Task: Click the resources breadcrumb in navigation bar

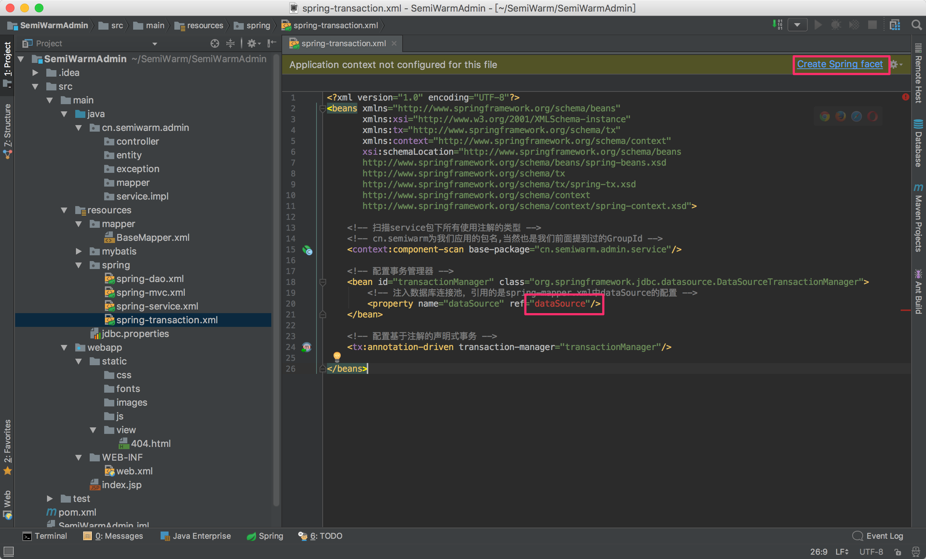Action: click(x=199, y=26)
